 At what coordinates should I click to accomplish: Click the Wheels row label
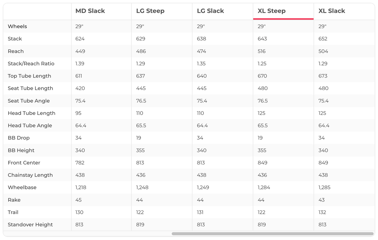pyautogui.click(x=17, y=26)
